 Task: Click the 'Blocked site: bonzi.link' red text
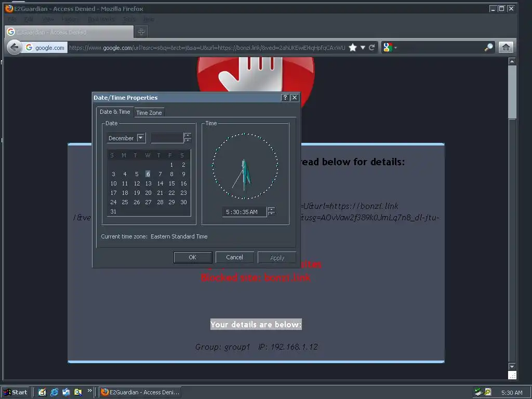[x=256, y=277]
